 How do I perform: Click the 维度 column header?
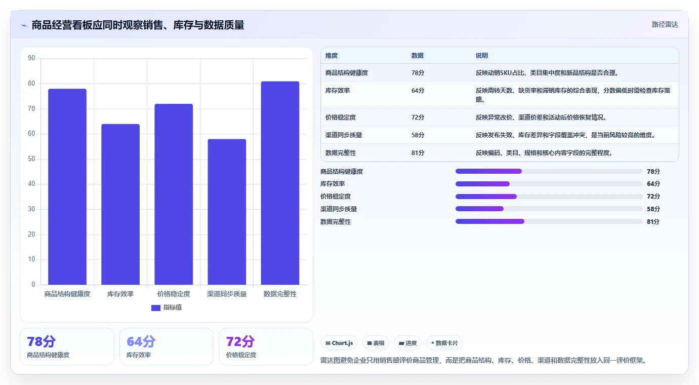332,56
